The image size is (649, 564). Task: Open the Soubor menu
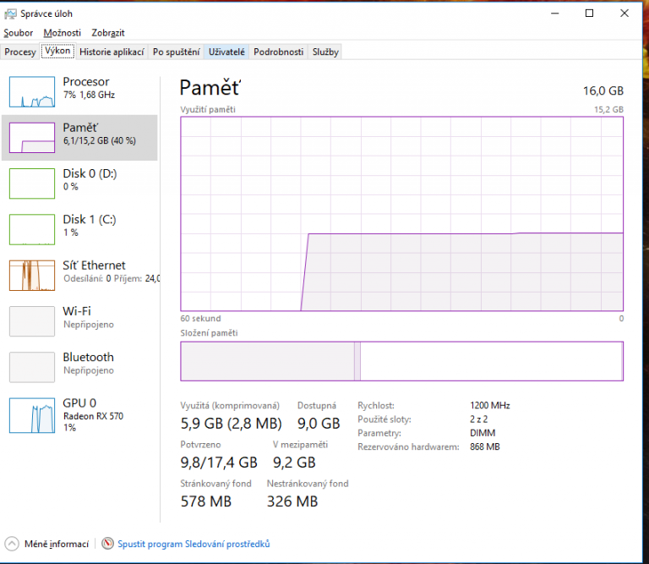19,33
